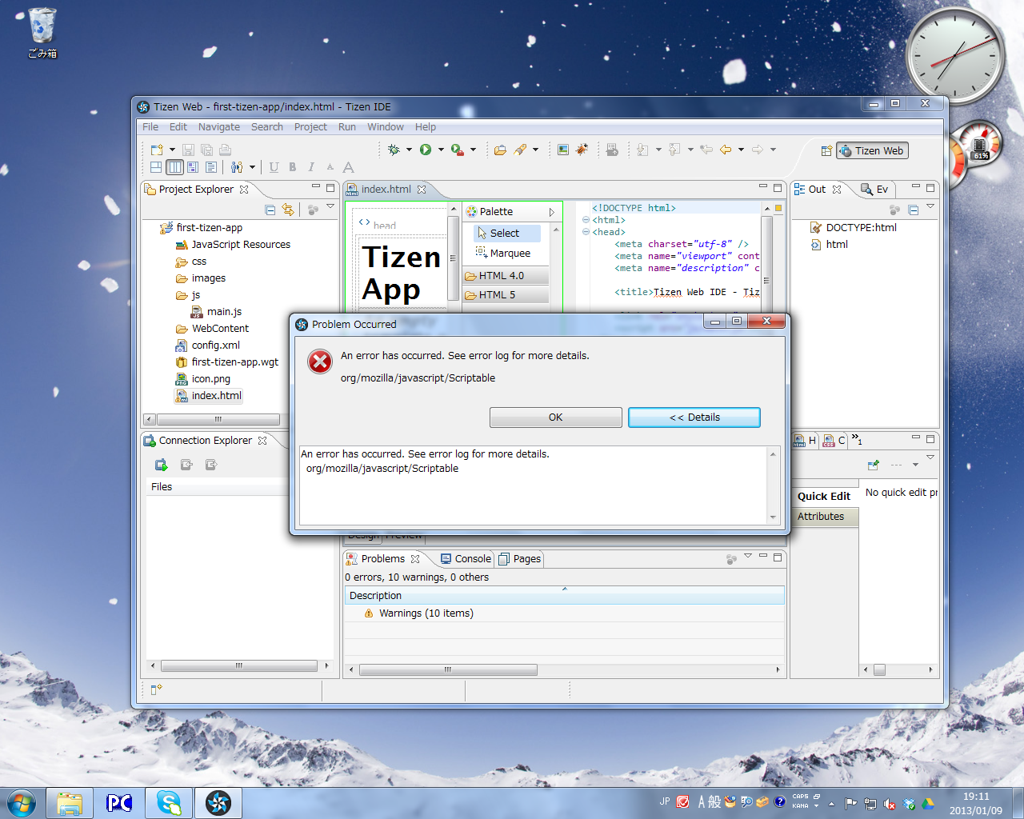Close the Problems view tab
Viewport: 1024px width, 819px height.
pyautogui.click(x=415, y=559)
